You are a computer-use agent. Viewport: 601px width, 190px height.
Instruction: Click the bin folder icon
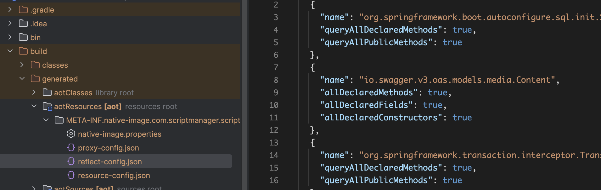click(23, 37)
